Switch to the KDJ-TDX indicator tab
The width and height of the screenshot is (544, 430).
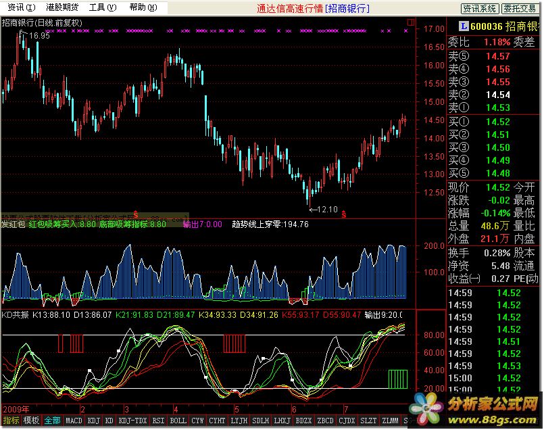(133, 421)
